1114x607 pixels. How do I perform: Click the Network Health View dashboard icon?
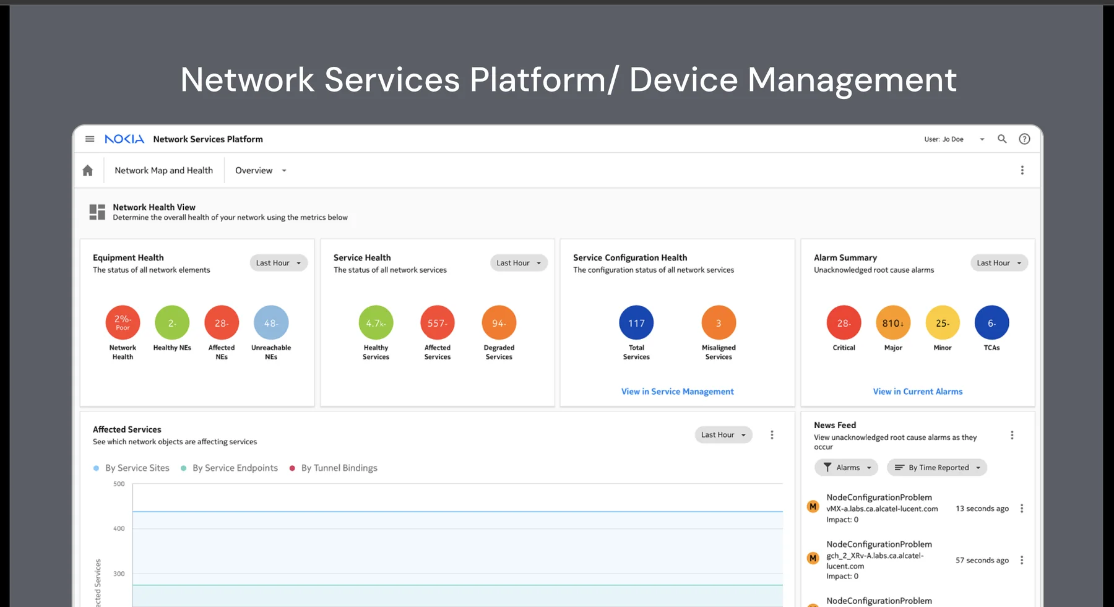pyautogui.click(x=97, y=212)
